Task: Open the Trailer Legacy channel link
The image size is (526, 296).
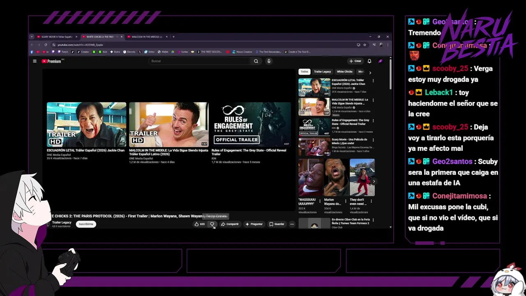Action: point(62,222)
